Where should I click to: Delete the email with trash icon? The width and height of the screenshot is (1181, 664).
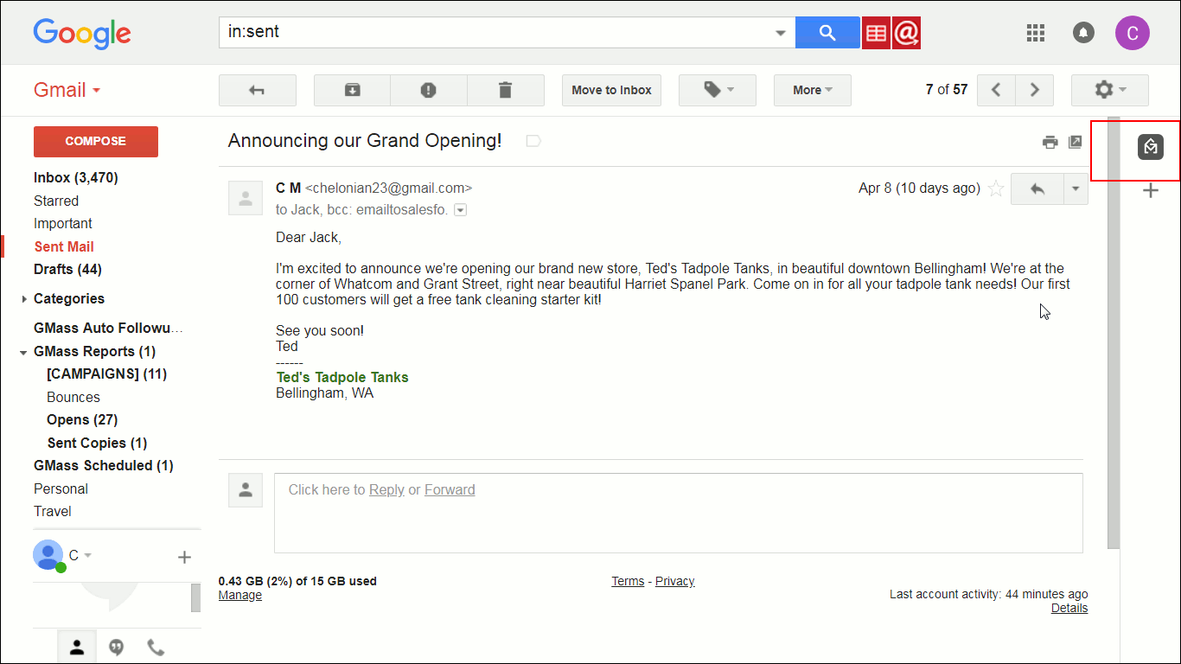506,90
